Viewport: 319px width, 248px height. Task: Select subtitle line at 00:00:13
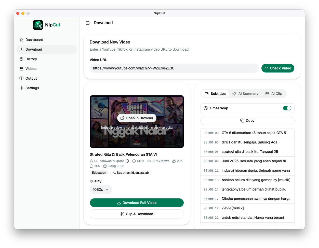click(247, 180)
